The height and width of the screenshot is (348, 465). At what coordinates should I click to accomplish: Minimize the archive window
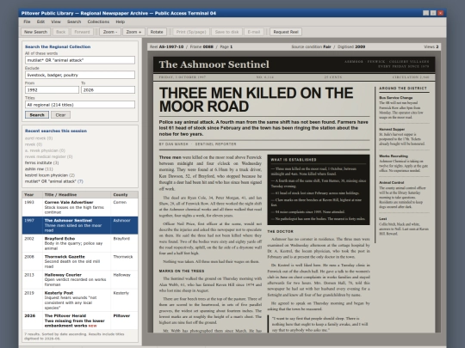pyautogui.click(x=426, y=13)
